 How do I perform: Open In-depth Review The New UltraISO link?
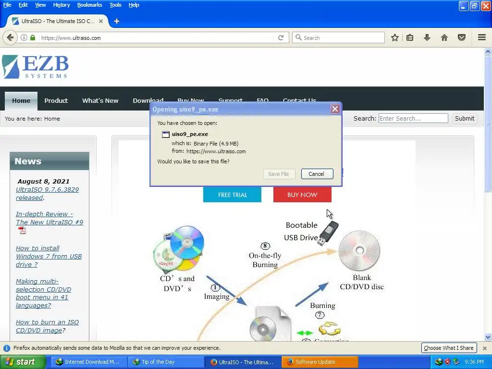[49, 218]
